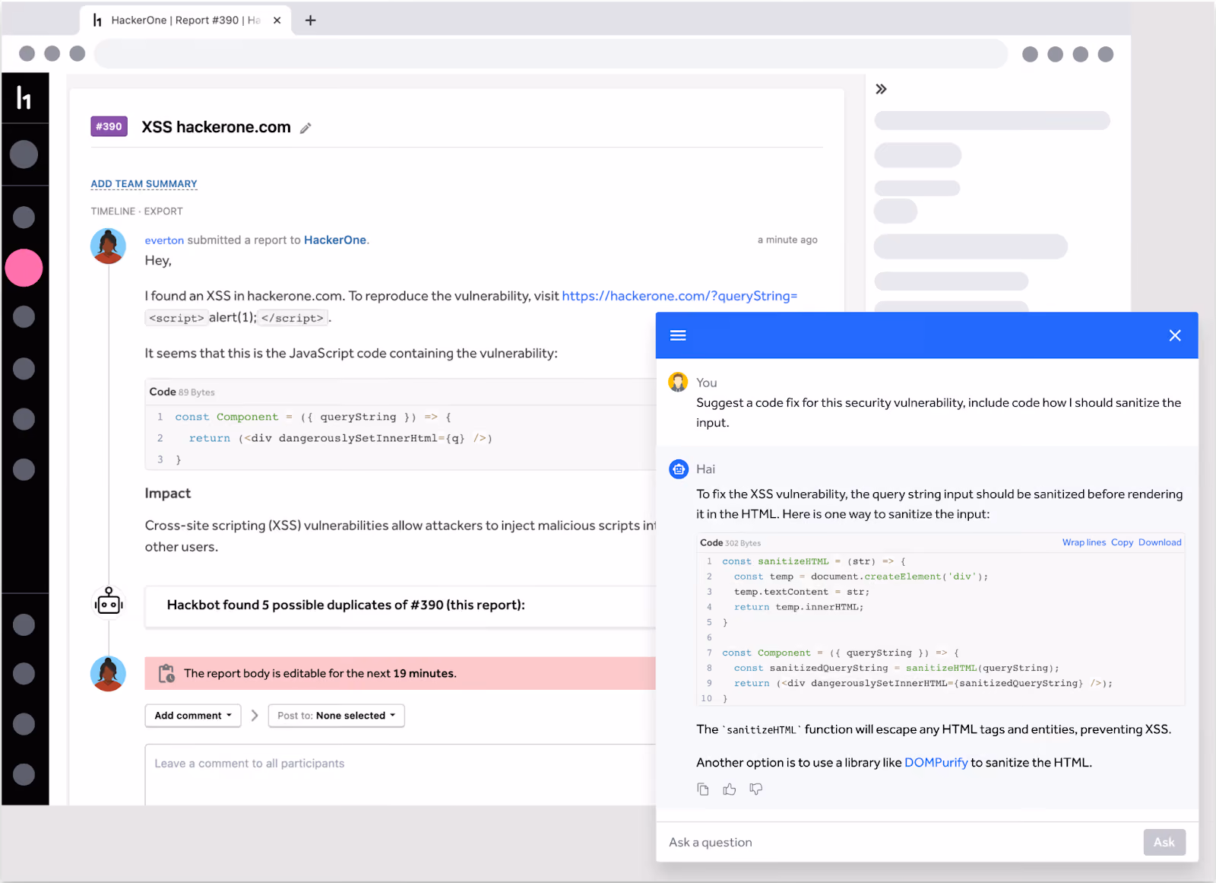Click the 'Hey,' greeting text in the report
1216x883 pixels.
158,261
